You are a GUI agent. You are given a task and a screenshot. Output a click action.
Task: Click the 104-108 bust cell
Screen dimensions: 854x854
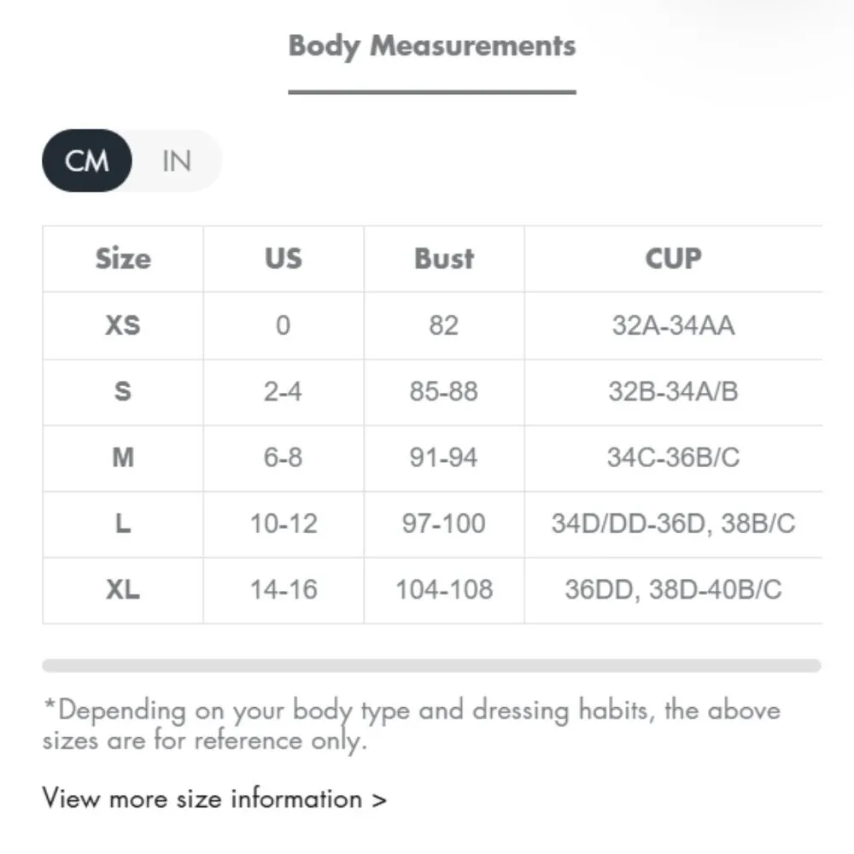[444, 590]
